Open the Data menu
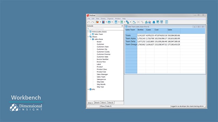 coord(98,19)
